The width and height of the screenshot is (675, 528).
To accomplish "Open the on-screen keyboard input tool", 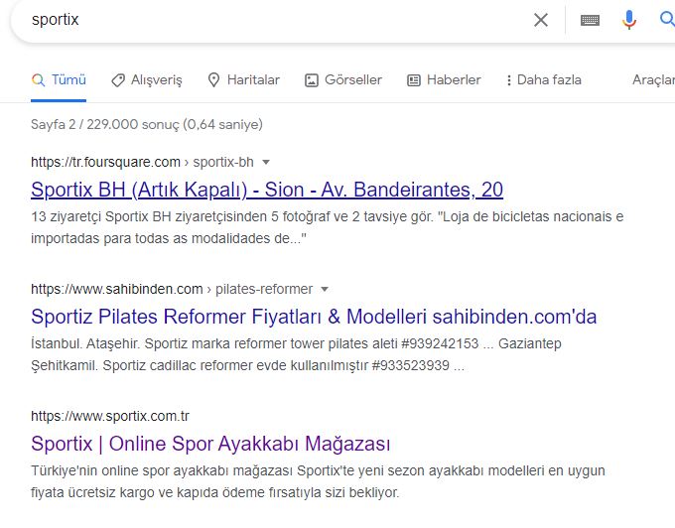I will 590,20.
